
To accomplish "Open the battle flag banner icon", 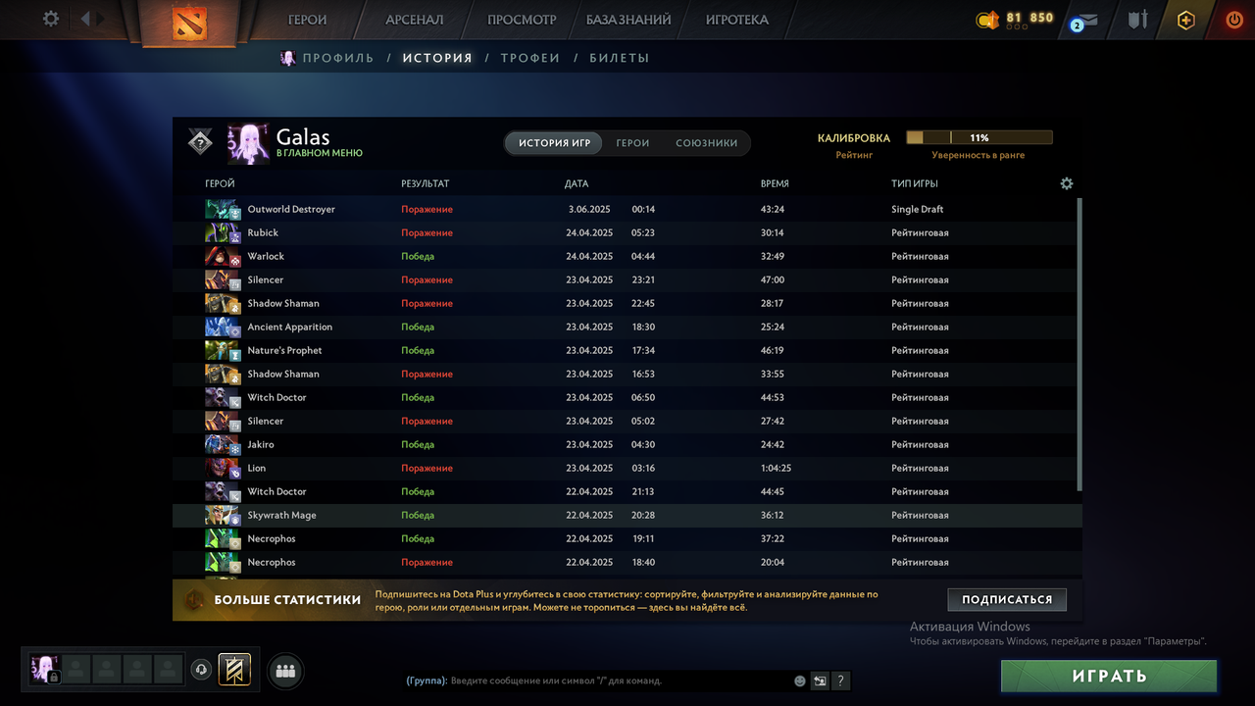I will 234,670.
